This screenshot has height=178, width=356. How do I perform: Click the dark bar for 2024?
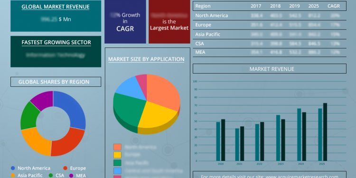pos(304,136)
